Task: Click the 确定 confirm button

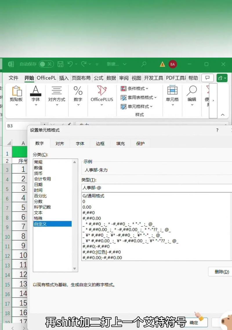Action: (x=194, y=323)
